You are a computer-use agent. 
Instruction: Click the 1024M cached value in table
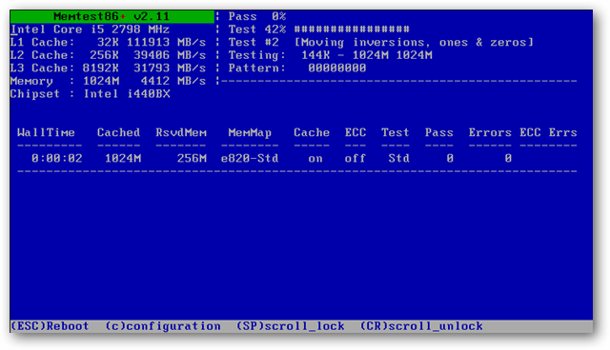click(x=123, y=158)
